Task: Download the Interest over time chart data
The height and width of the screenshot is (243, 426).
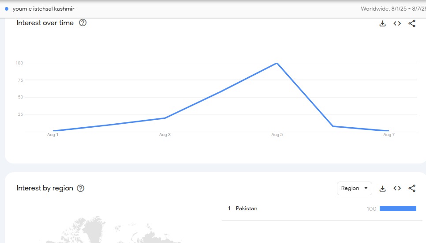Action: tap(382, 23)
